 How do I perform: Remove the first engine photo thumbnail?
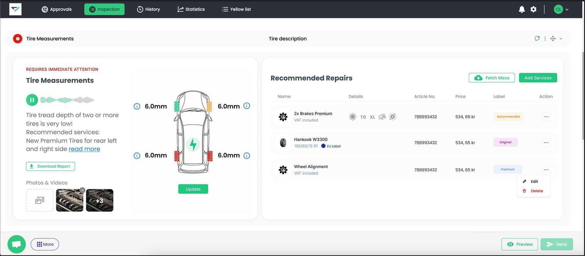click(82, 190)
